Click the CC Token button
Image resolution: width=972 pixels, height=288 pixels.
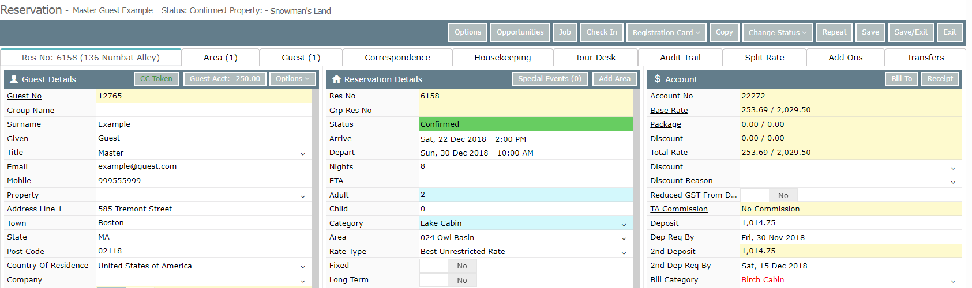156,79
